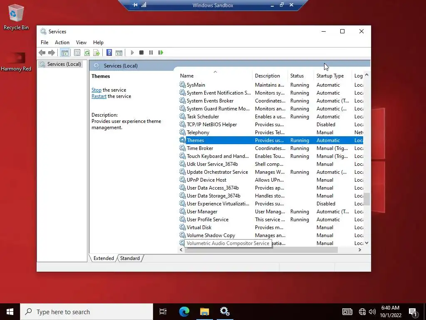Select the Task Scheduler service
This screenshot has height=320, width=426.
[271, 117]
